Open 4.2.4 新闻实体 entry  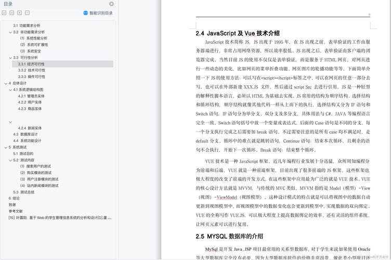(x=30, y=128)
